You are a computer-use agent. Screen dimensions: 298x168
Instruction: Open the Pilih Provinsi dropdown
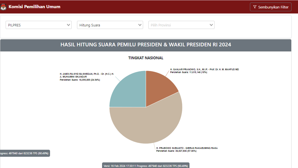tap(181, 25)
